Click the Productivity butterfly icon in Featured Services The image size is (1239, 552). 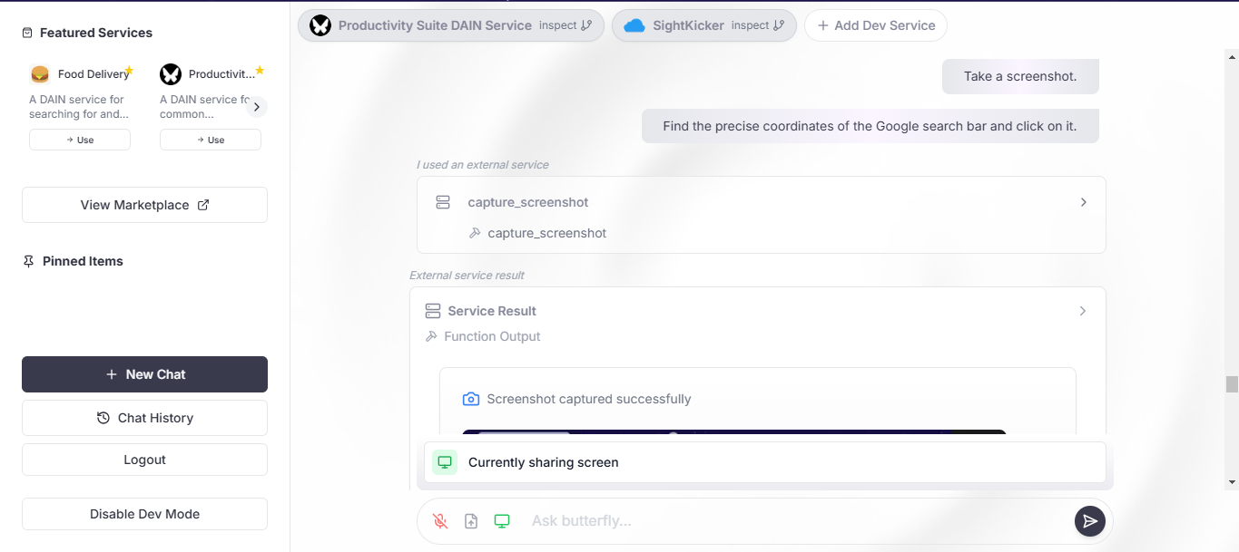(x=171, y=74)
